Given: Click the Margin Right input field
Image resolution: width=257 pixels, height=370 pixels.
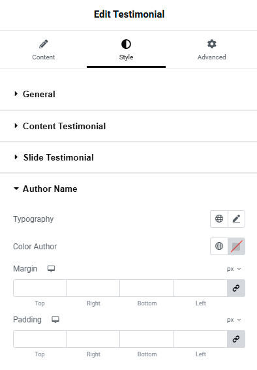Looking at the screenshot, I should click(93, 288).
